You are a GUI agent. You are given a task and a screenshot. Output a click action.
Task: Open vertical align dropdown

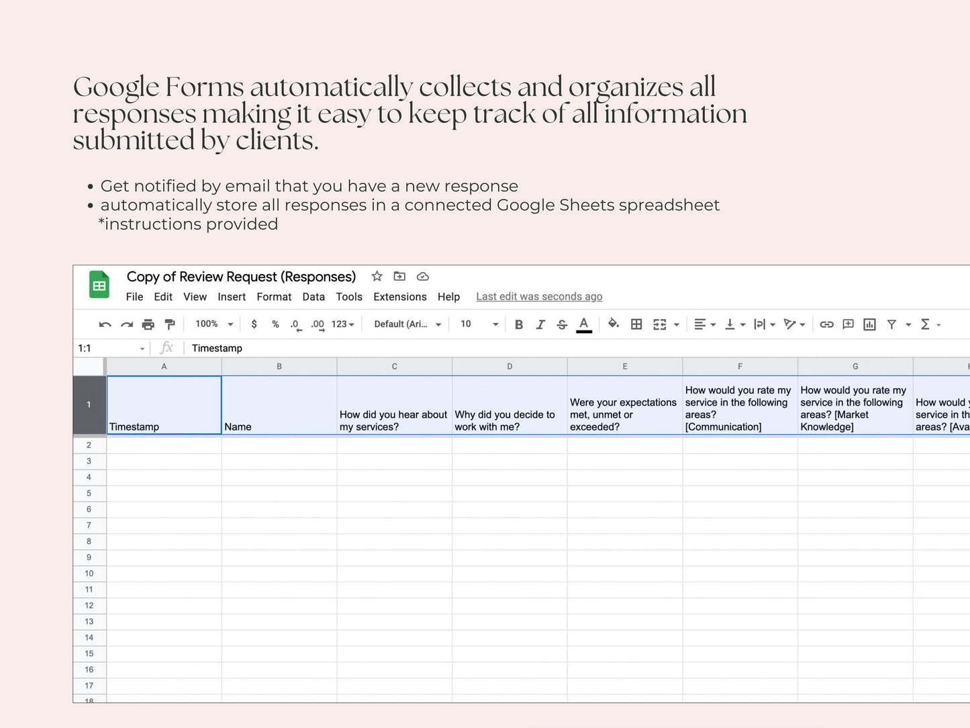point(736,324)
